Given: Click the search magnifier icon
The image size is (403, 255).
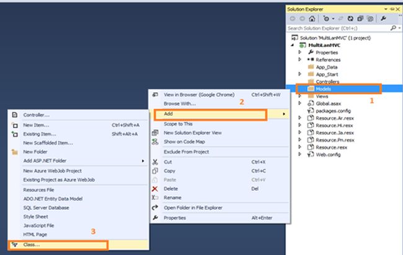Looking at the screenshot, I should pos(393,28).
